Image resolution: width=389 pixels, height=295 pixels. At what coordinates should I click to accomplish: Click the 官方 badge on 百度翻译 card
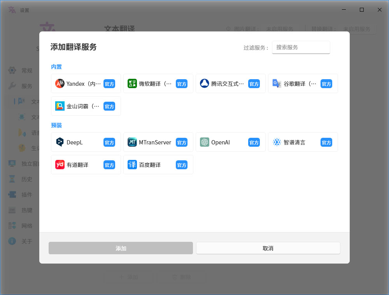coord(182,165)
